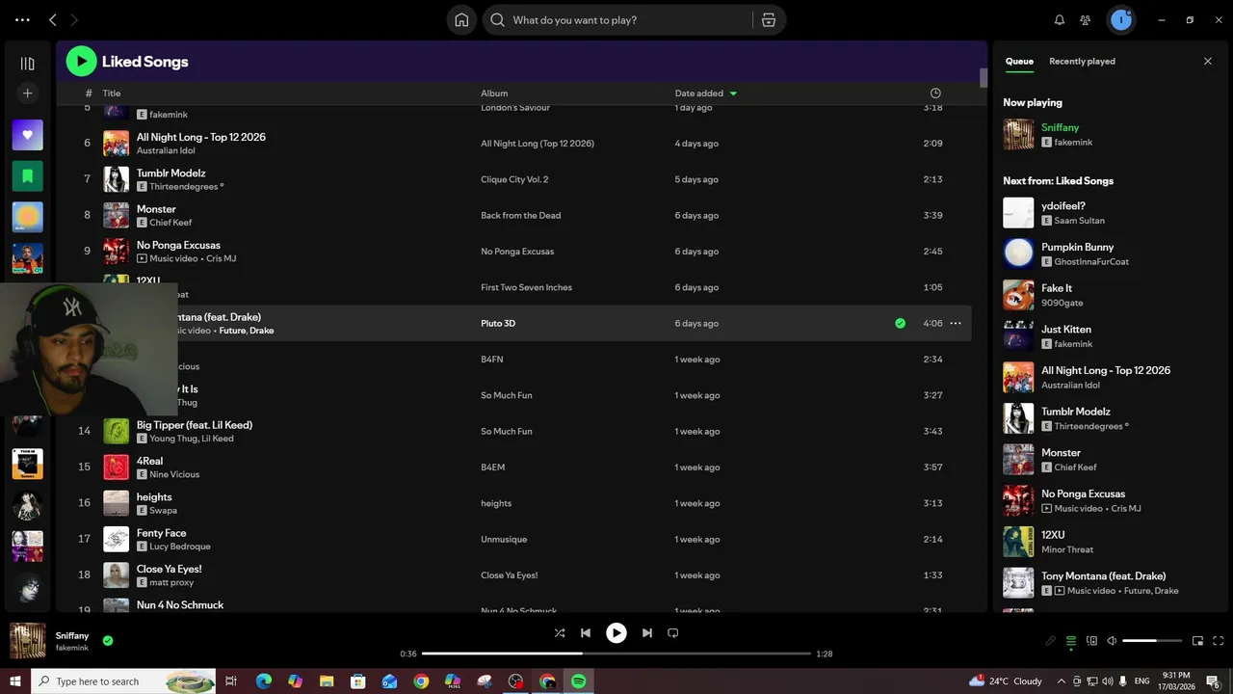This screenshot has height=694, width=1233.
Task: Open So Much Fun album for Big Tipper
Action: (507, 432)
